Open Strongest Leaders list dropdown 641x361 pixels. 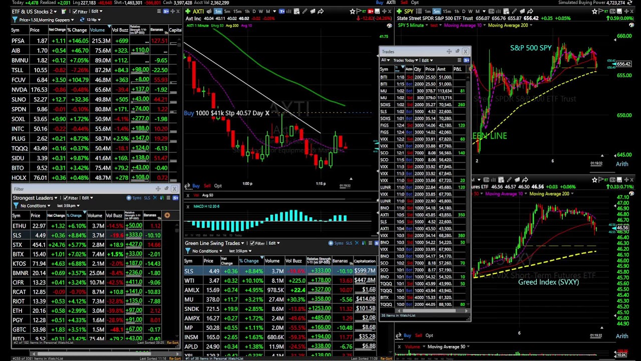(x=56, y=198)
